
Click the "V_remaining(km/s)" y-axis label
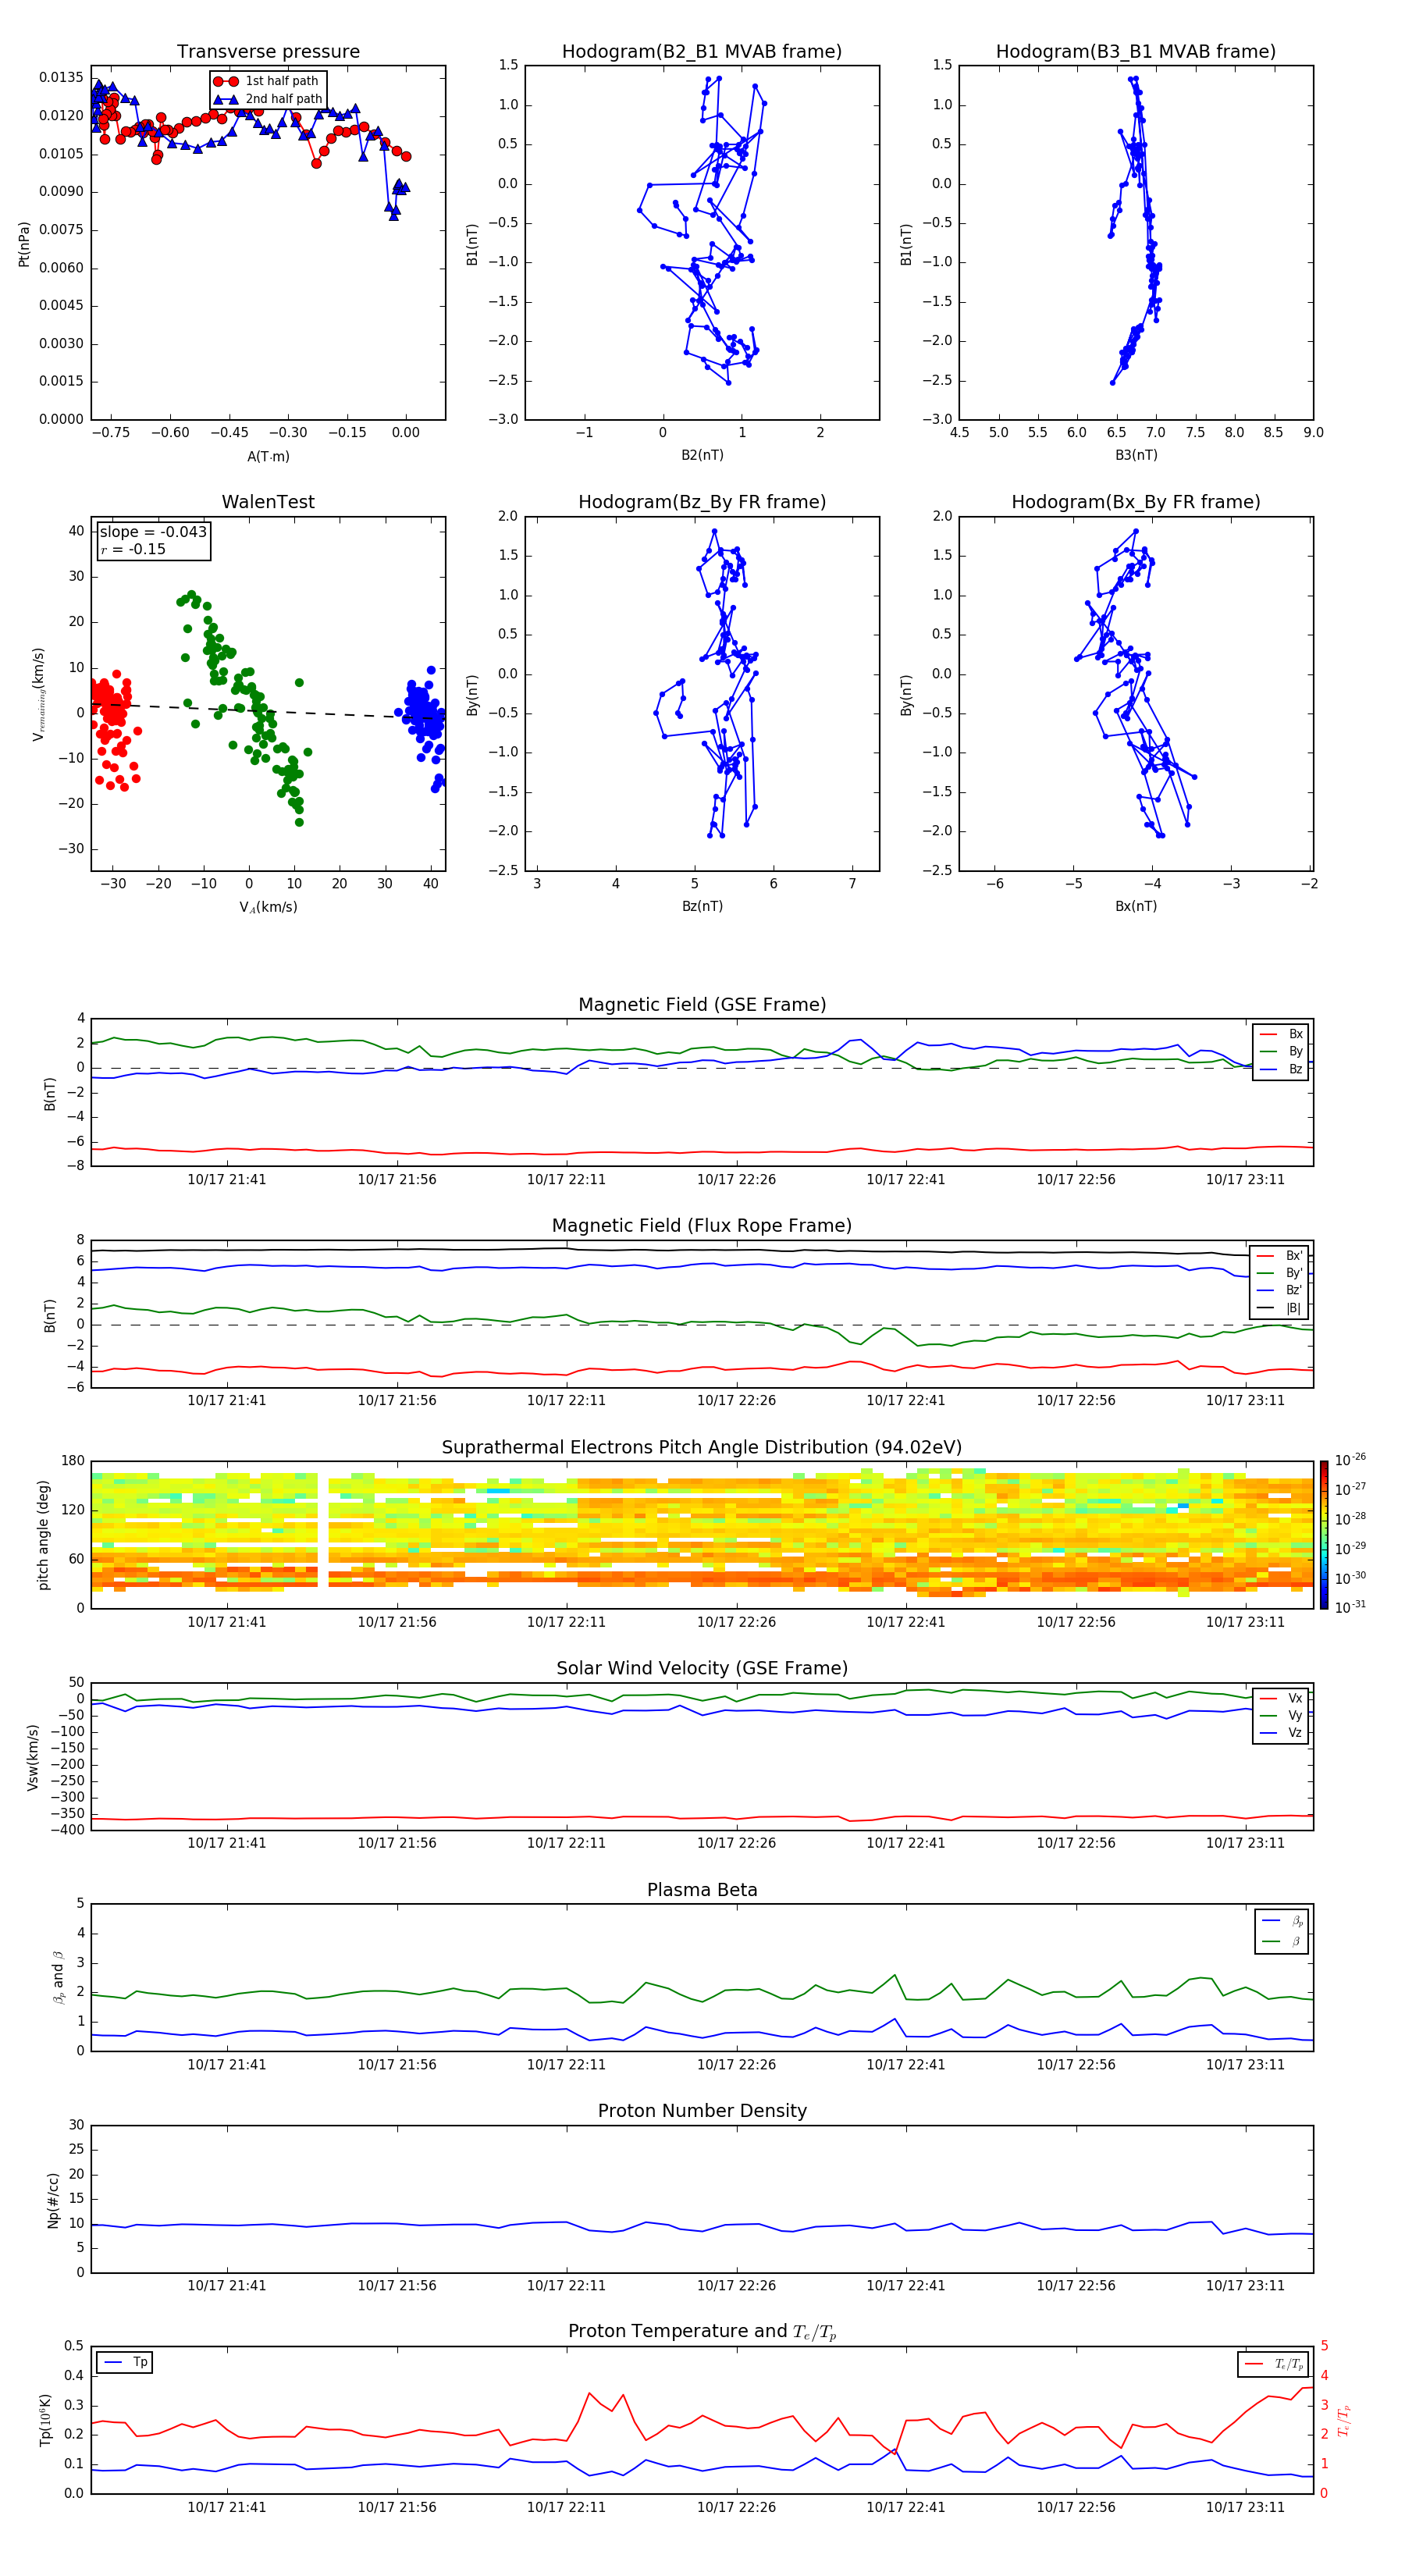point(39,694)
